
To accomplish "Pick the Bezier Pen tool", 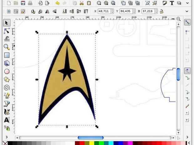I will coord(7,104).
